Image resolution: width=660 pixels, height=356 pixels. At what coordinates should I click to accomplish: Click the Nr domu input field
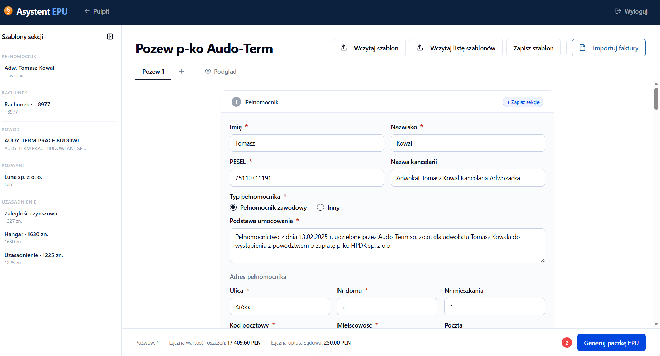pos(387,307)
